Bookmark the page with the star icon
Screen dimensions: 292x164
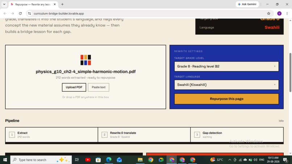pyautogui.click(x=268, y=13)
